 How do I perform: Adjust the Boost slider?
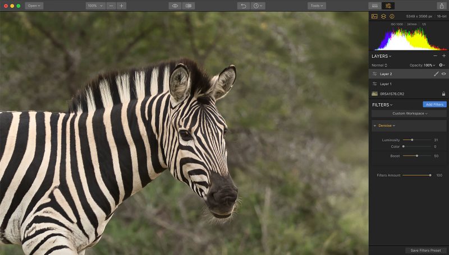416,156
